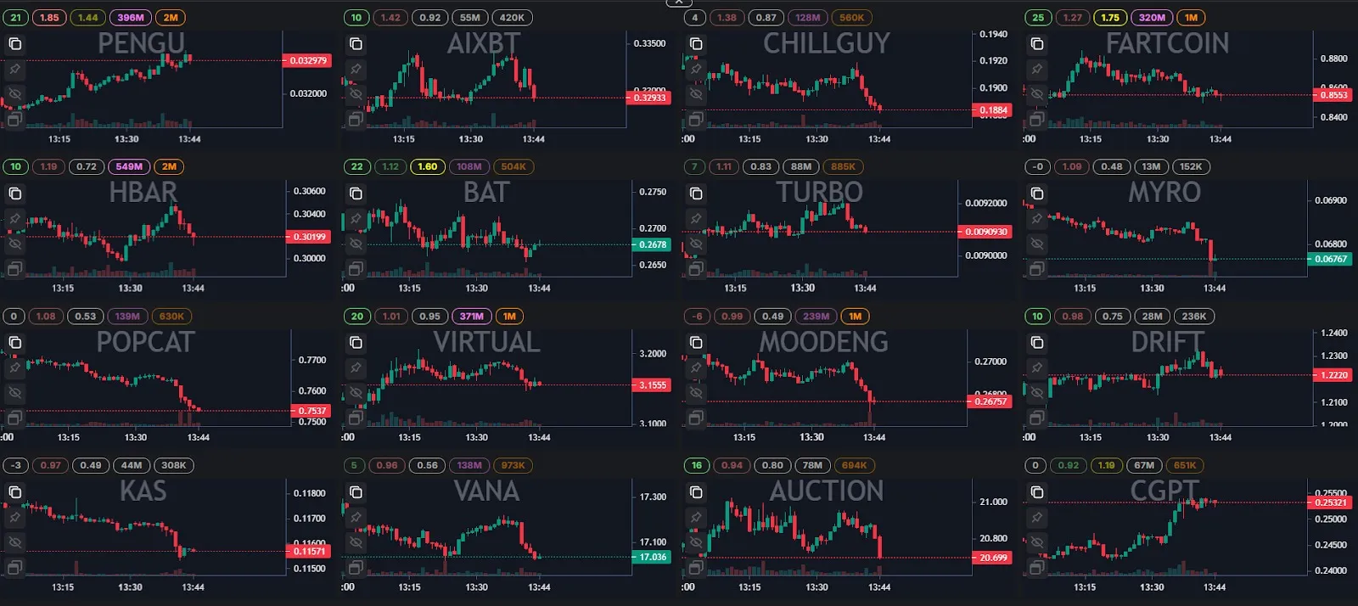Pin the AIXBT chart
This screenshot has height=606, width=1358.
tap(356, 69)
